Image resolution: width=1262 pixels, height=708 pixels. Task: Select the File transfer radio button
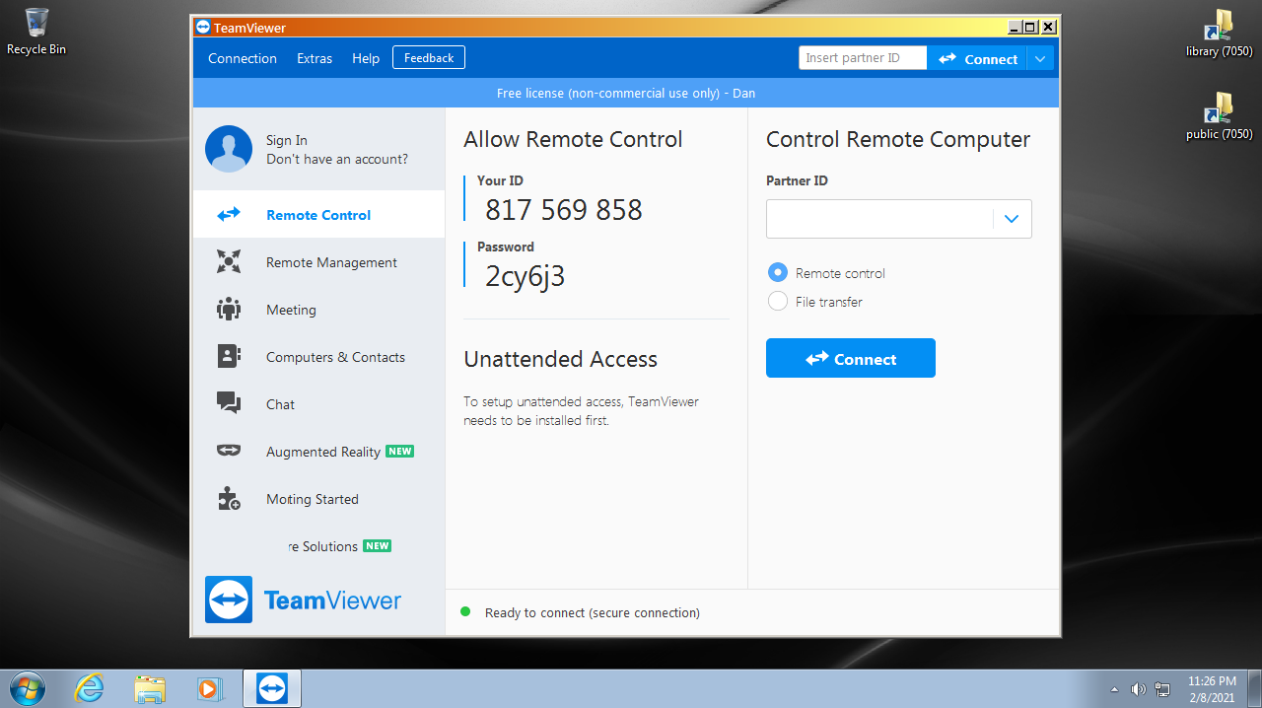point(778,302)
